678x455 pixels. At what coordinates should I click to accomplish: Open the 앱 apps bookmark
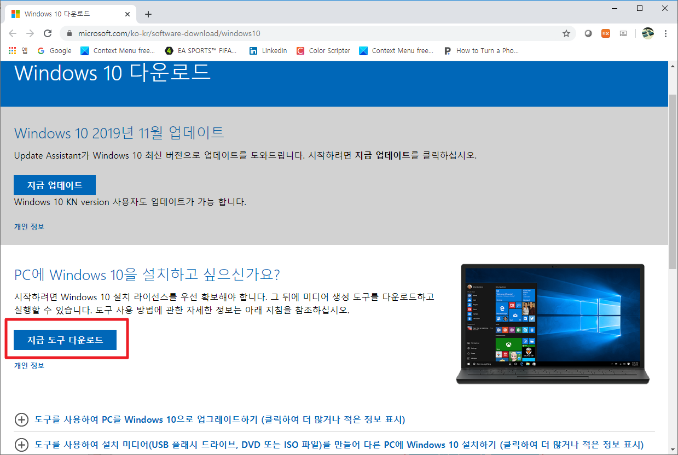(18, 50)
